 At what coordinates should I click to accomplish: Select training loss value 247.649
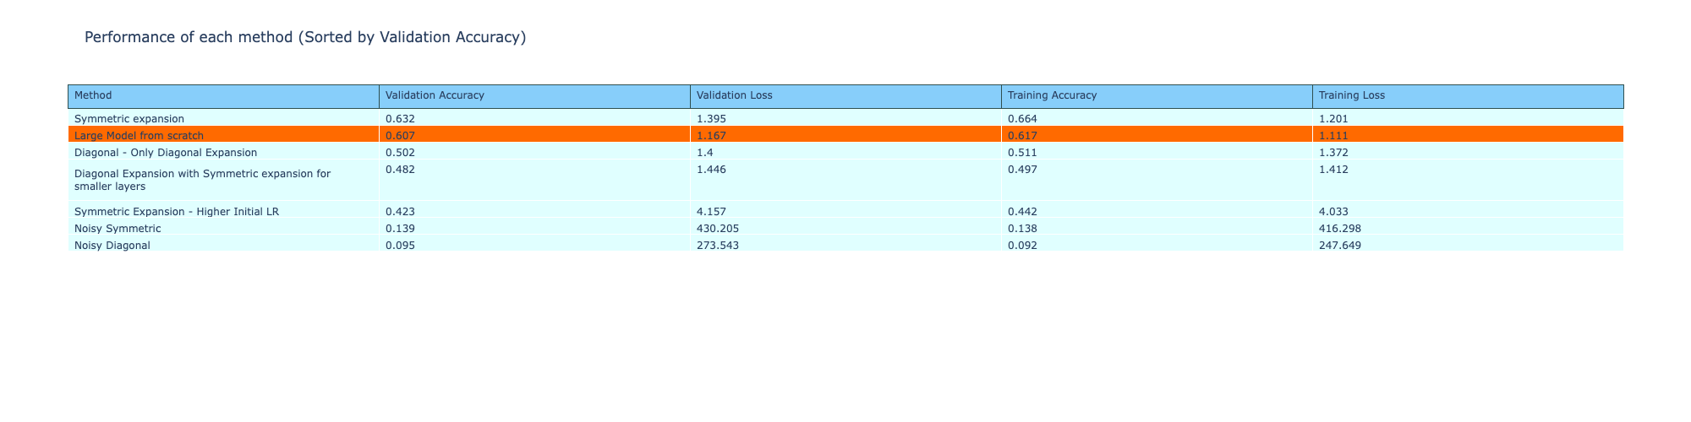tap(1340, 246)
